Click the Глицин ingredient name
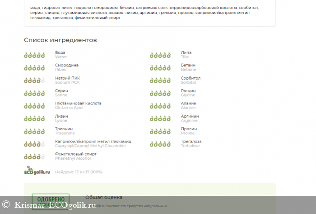The height and width of the screenshot is (214, 316). (188, 90)
